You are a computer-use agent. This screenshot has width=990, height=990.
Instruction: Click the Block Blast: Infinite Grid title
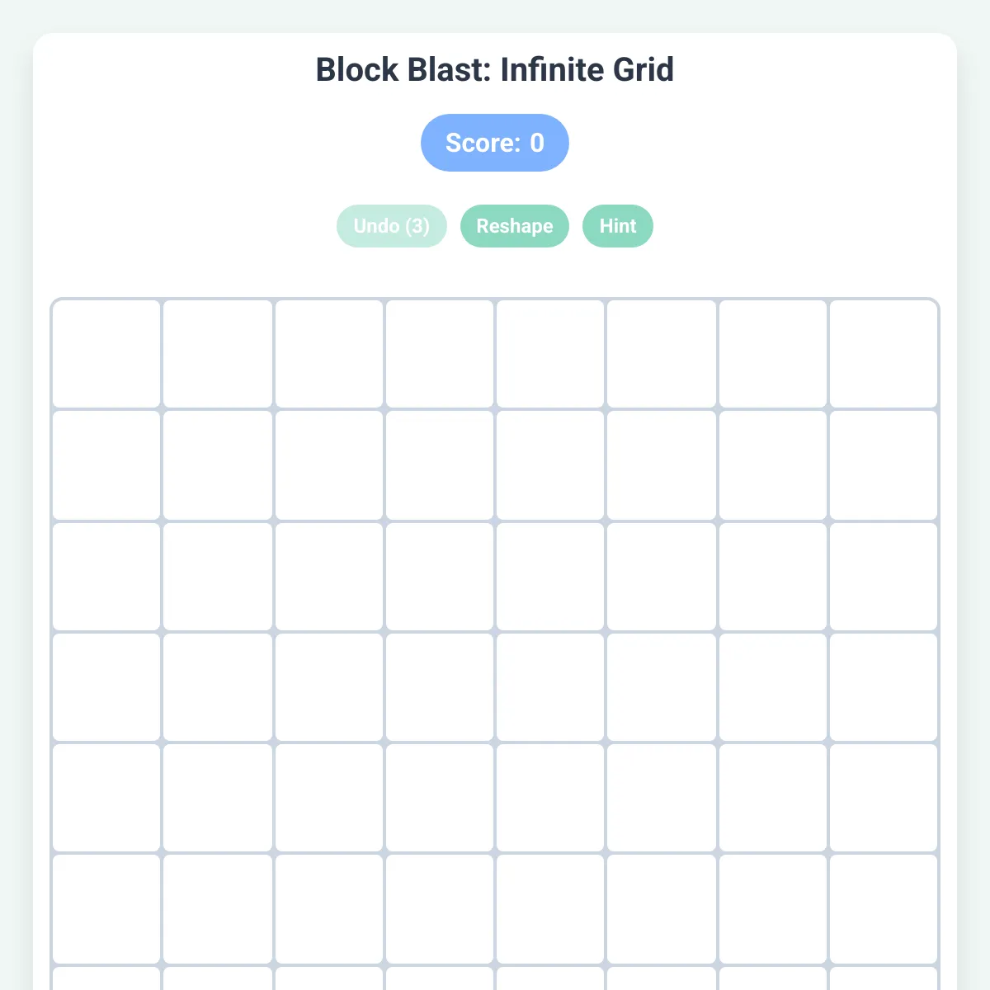click(495, 70)
